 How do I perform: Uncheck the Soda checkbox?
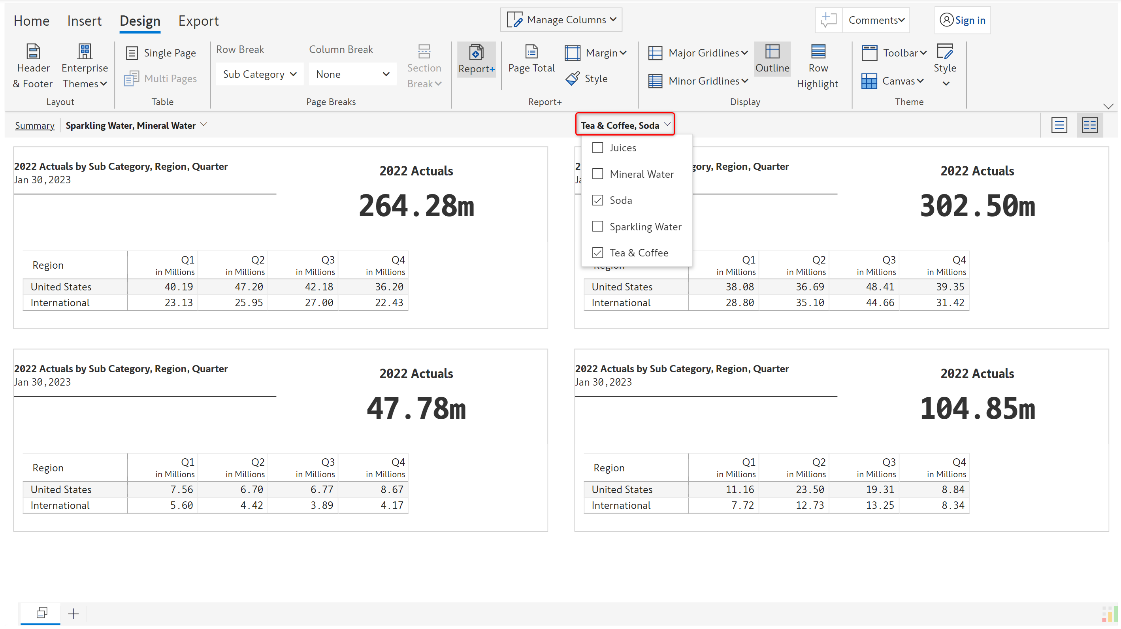[597, 201]
